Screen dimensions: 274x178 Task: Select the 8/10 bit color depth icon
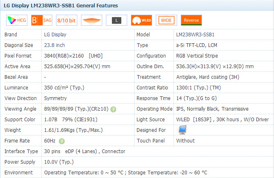67,20
